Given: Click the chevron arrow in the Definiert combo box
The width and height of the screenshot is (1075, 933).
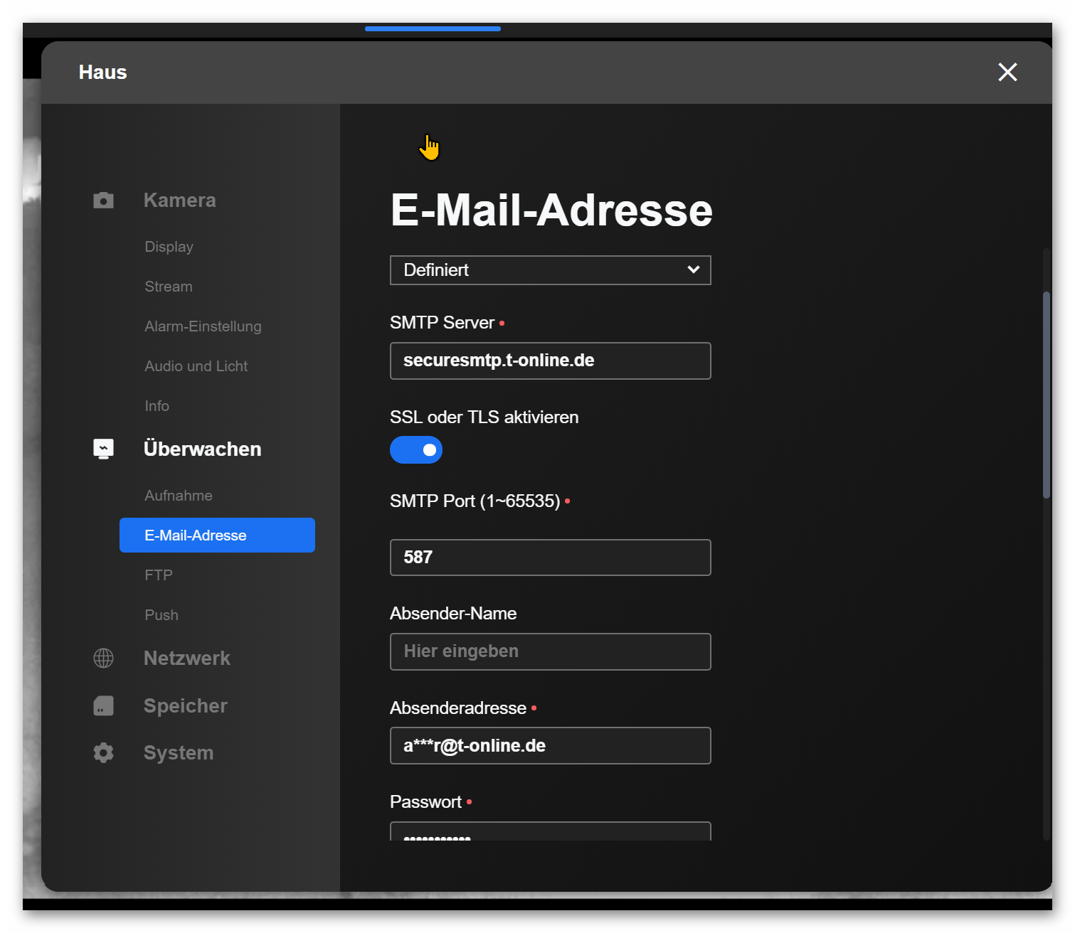Looking at the screenshot, I should click(x=693, y=270).
